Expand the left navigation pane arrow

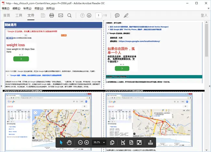pyautogui.click(x=1, y=86)
